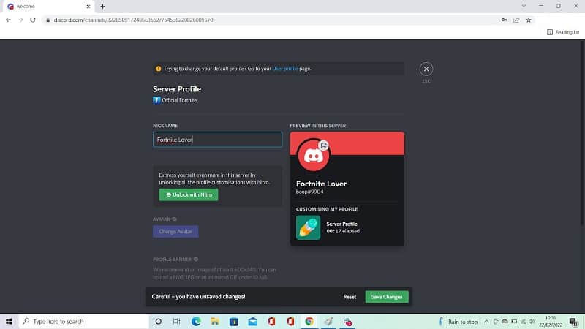Click the avatar upload icon on preview
This screenshot has height=329, width=585.
tap(324, 145)
